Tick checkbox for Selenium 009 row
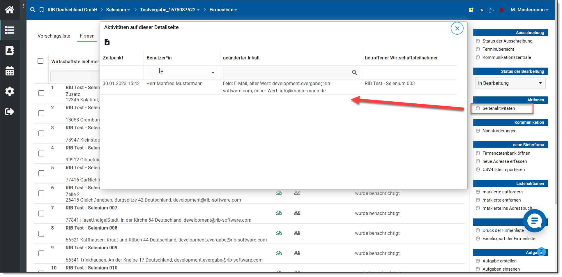 tap(41, 253)
